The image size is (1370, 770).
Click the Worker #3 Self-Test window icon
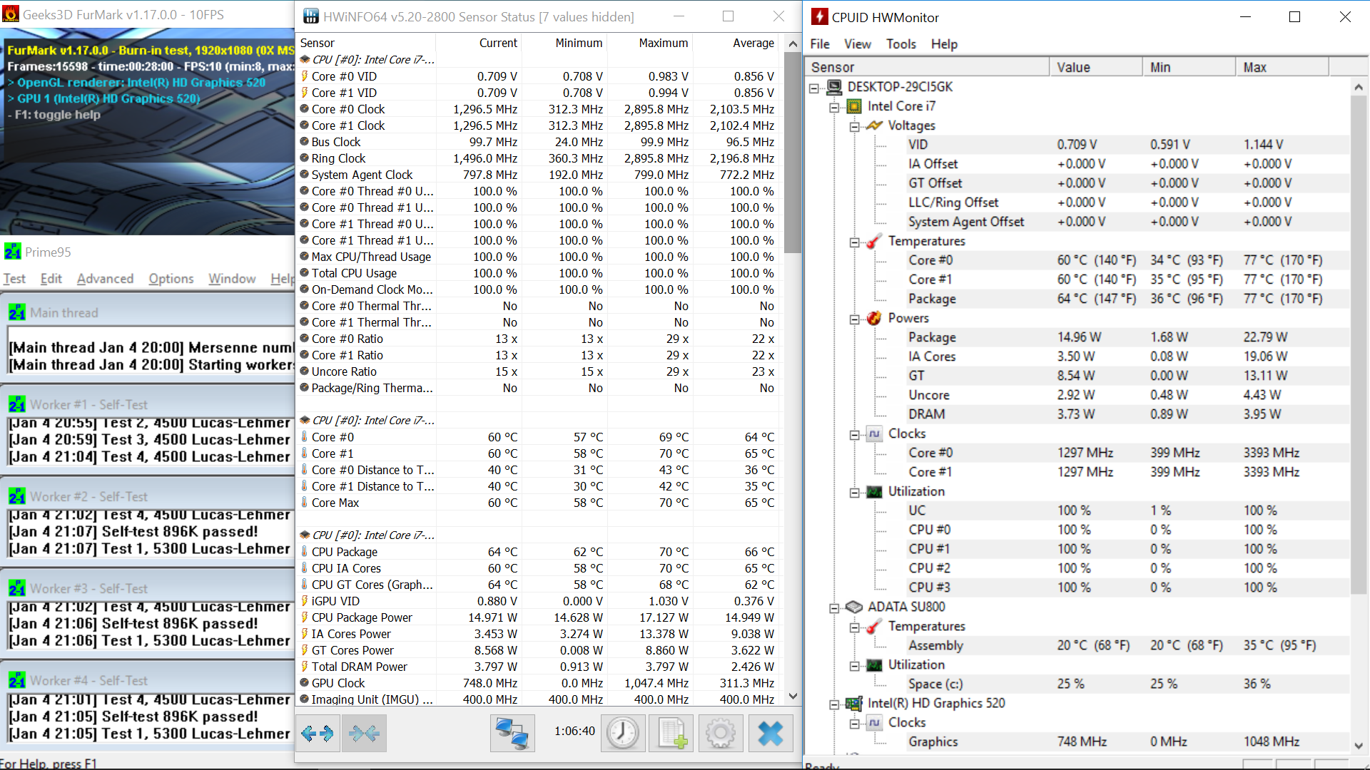[x=17, y=588]
